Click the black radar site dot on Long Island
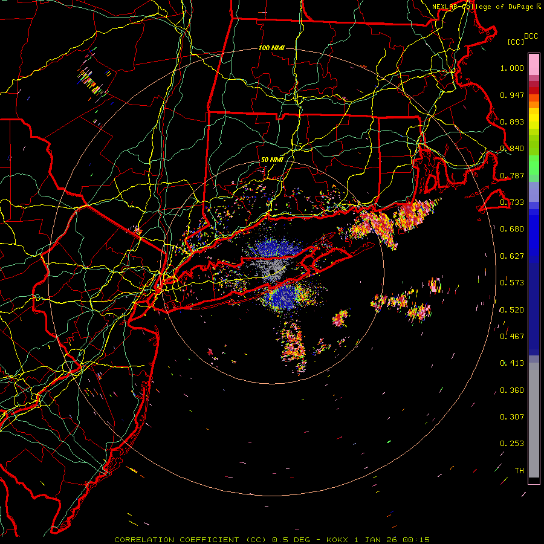Viewport: 544px width, 544px height. point(273,271)
